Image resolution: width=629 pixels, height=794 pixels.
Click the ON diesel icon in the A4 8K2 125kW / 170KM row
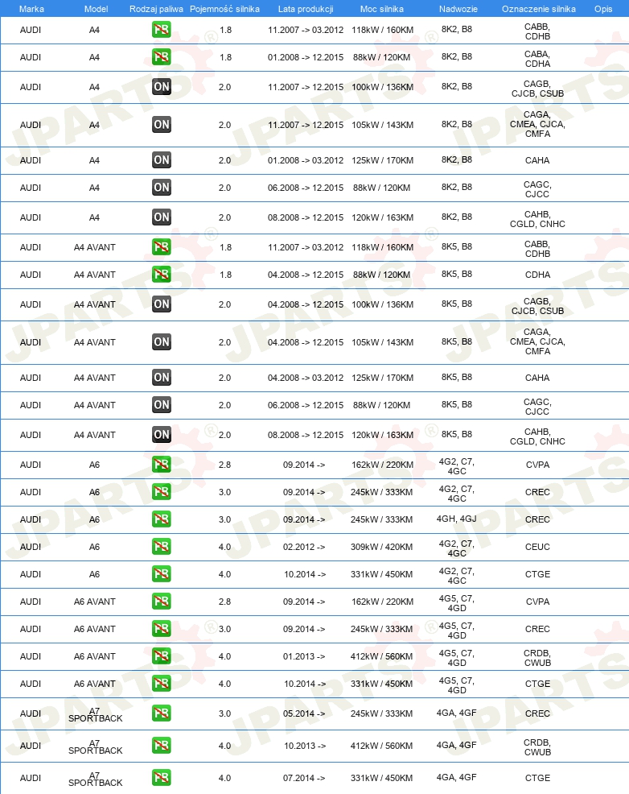tap(162, 160)
